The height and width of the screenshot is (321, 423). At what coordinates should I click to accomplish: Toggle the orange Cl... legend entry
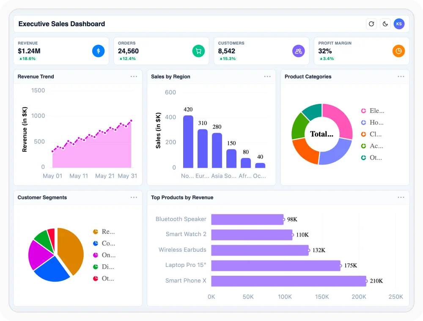click(x=371, y=134)
